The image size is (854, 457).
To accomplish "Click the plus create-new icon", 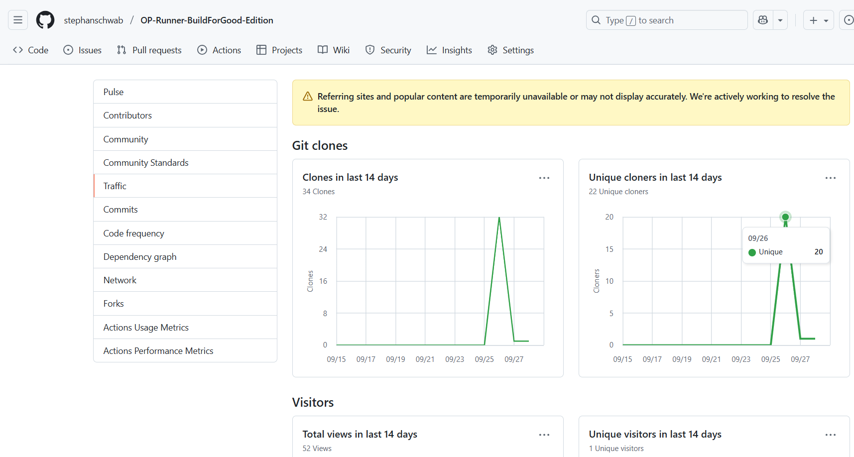I will [813, 20].
